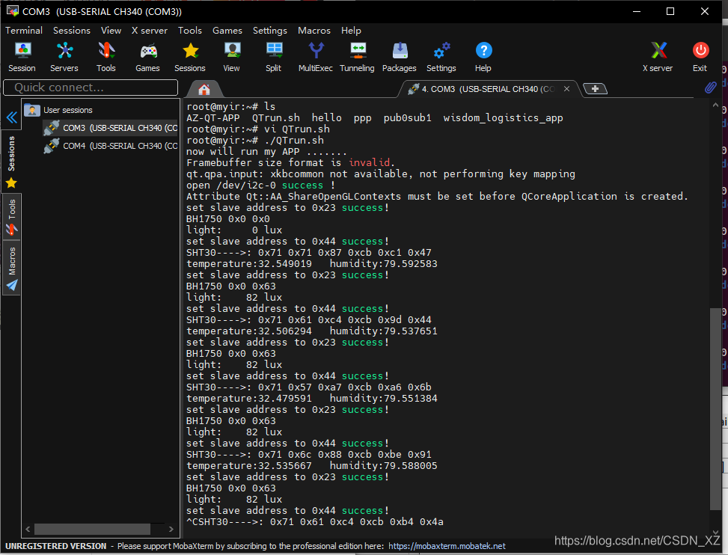Screen dimensions: 728x555
Task: Open a new tab with plus button
Action: [x=595, y=88]
